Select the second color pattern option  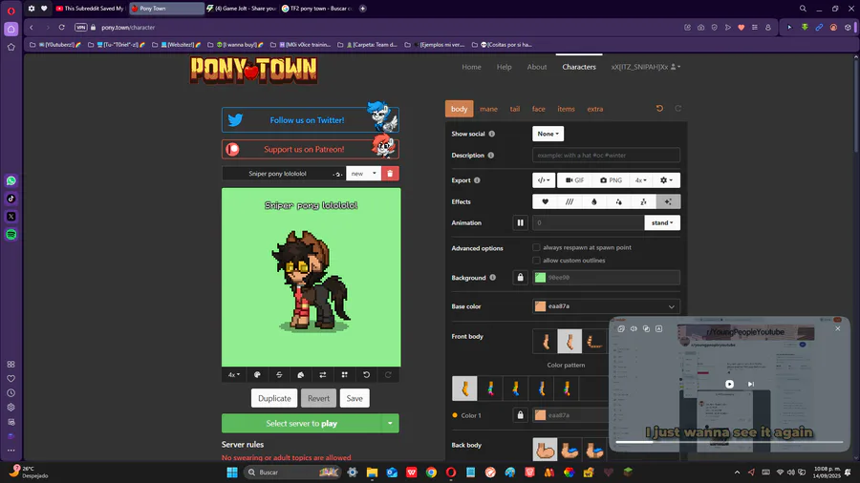[490, 388]
